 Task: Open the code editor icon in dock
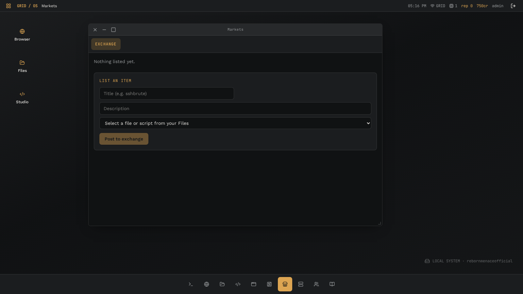click(x=238, y=284)
